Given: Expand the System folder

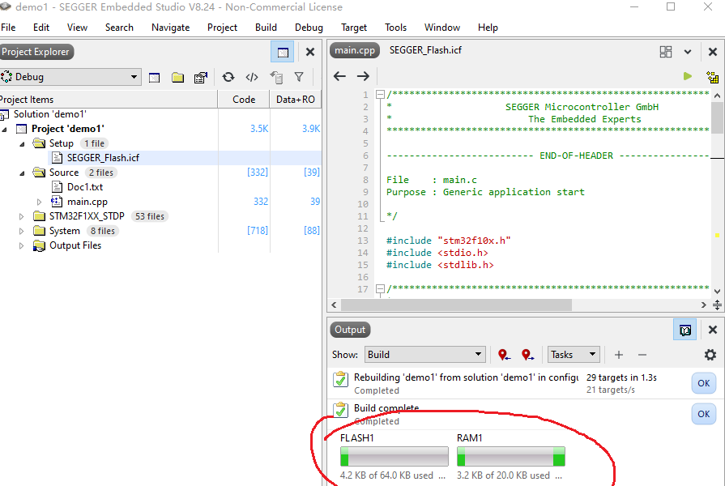Looking at the screenshot, I should tap(21, 231).
